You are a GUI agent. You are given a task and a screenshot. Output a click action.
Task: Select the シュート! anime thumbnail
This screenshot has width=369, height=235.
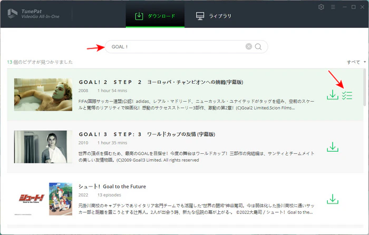tap(43, 199)
